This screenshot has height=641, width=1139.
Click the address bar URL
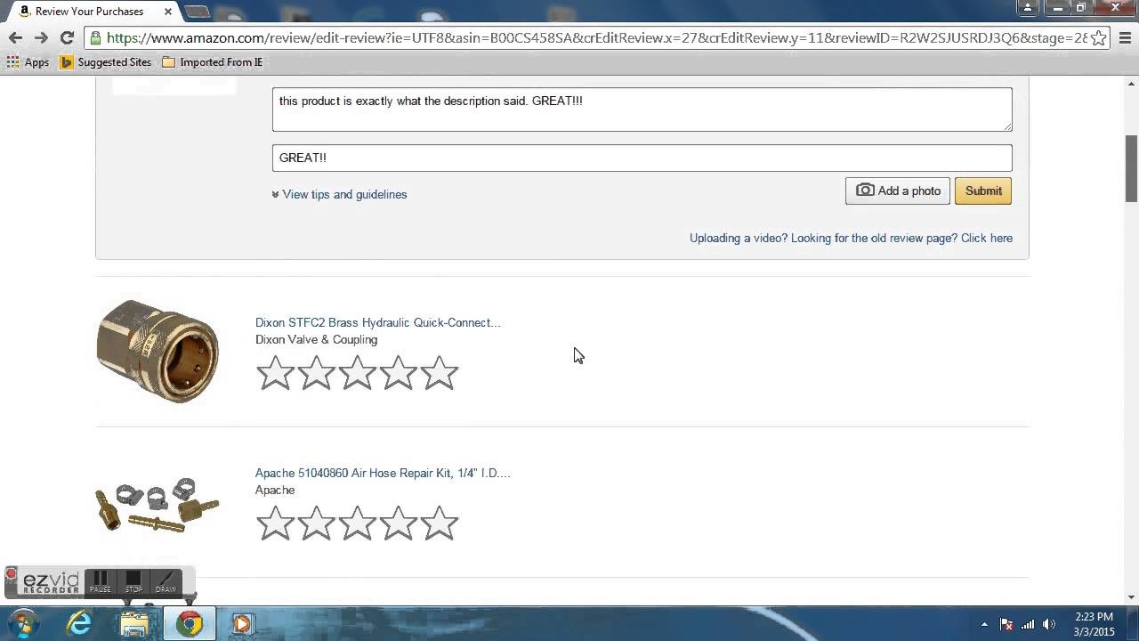pos(596,37)
